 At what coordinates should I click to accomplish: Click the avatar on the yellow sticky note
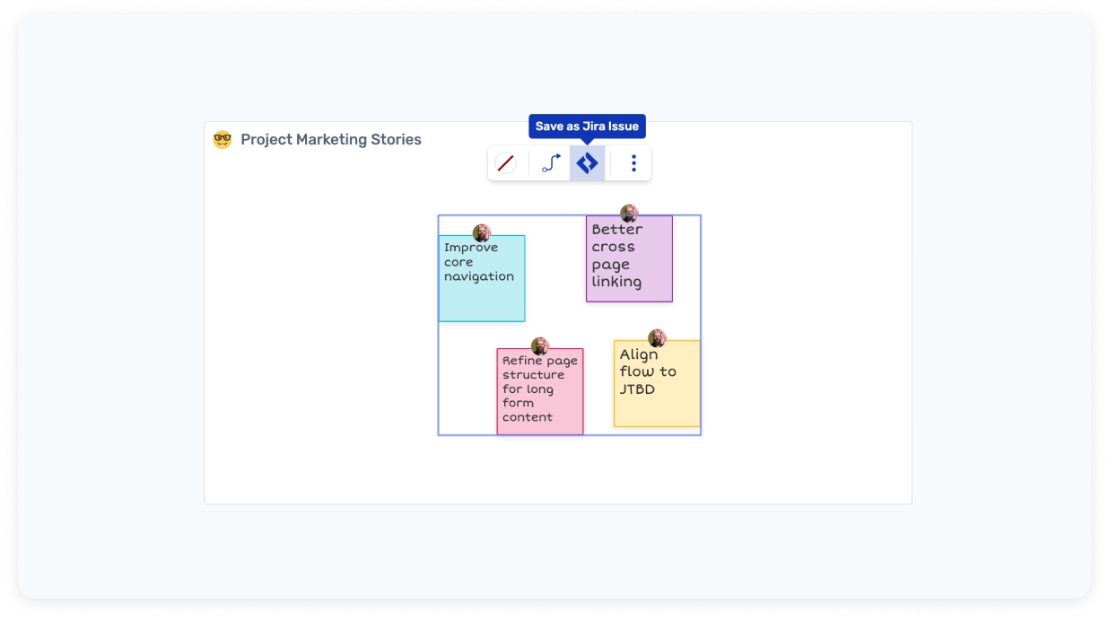pos(657,338)
